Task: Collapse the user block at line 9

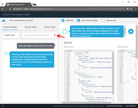Action: coord(69,66)
